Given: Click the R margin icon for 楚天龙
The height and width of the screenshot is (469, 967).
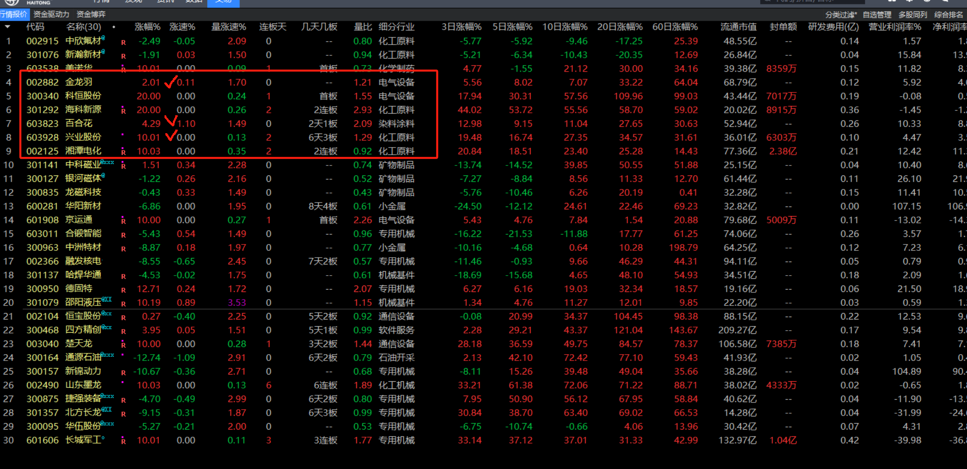Looking at the screenshot, I should click(123, 345).
